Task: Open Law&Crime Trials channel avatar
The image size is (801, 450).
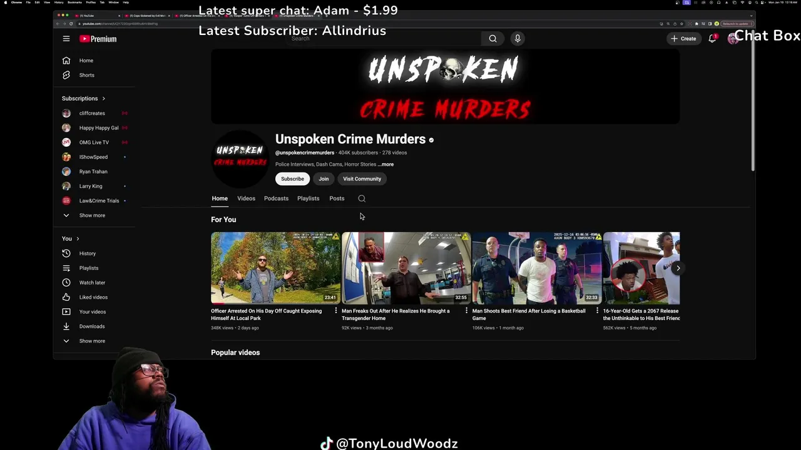Action: 66,201
